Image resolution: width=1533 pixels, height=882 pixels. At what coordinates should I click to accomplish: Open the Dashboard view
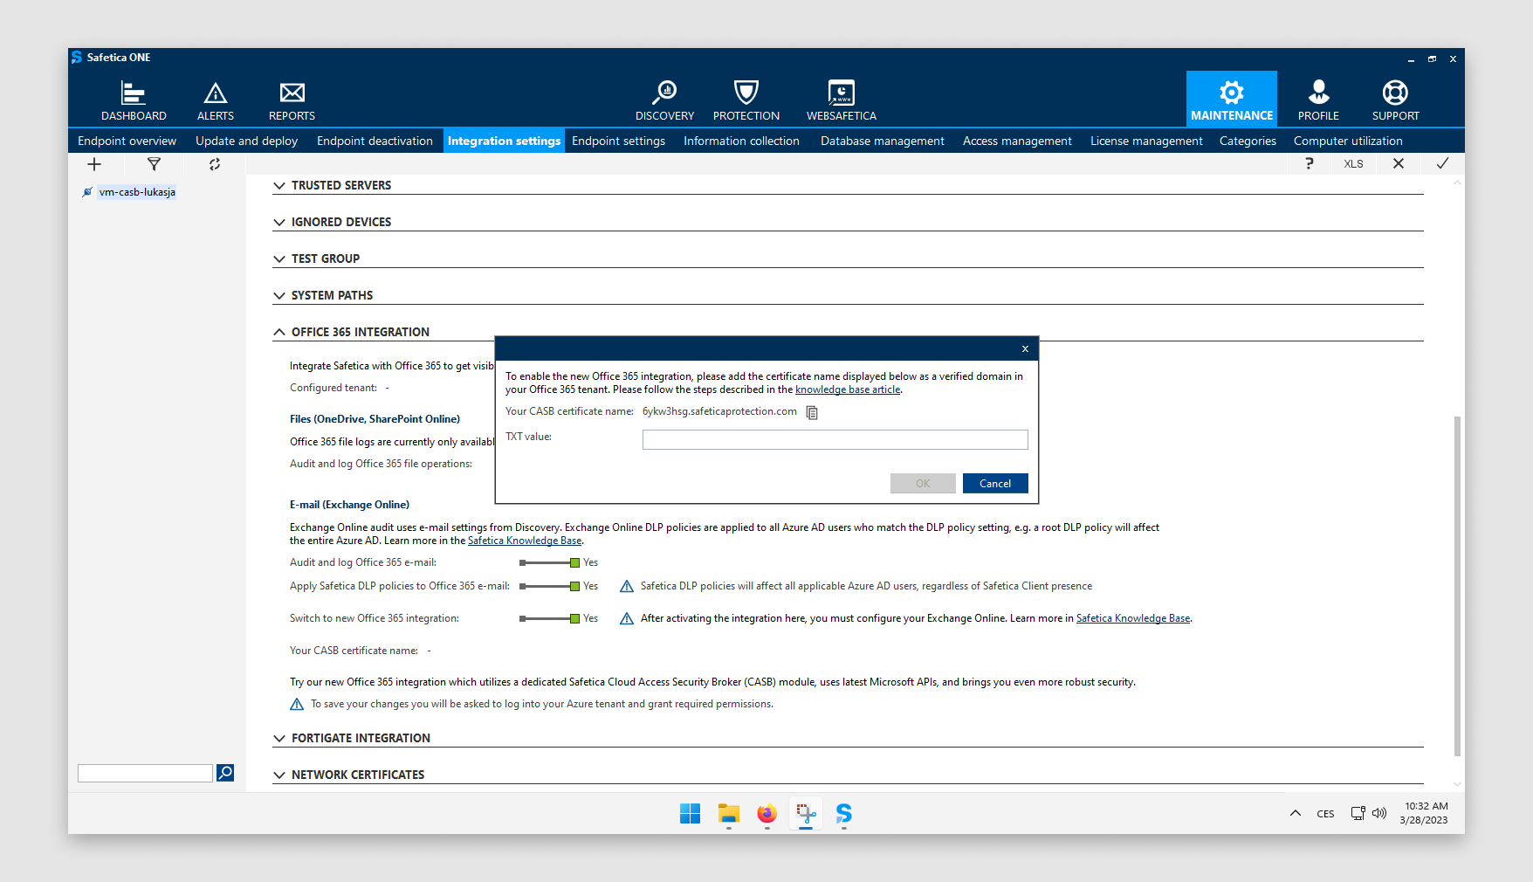click(x=134, y=100)
